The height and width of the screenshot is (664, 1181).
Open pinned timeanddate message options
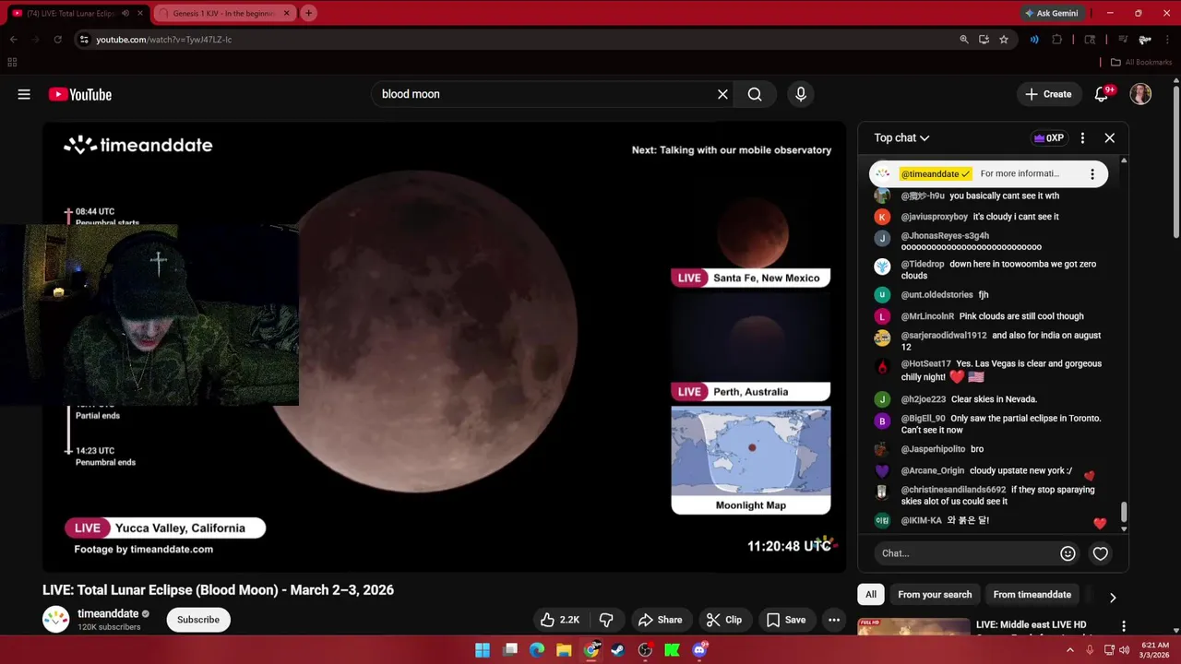(1092, 173)
